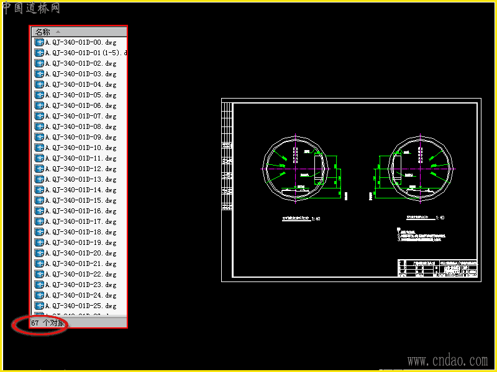
Task: Select file A.QJ-340-01D-22.dwg
Action: [x=81, y=274]
